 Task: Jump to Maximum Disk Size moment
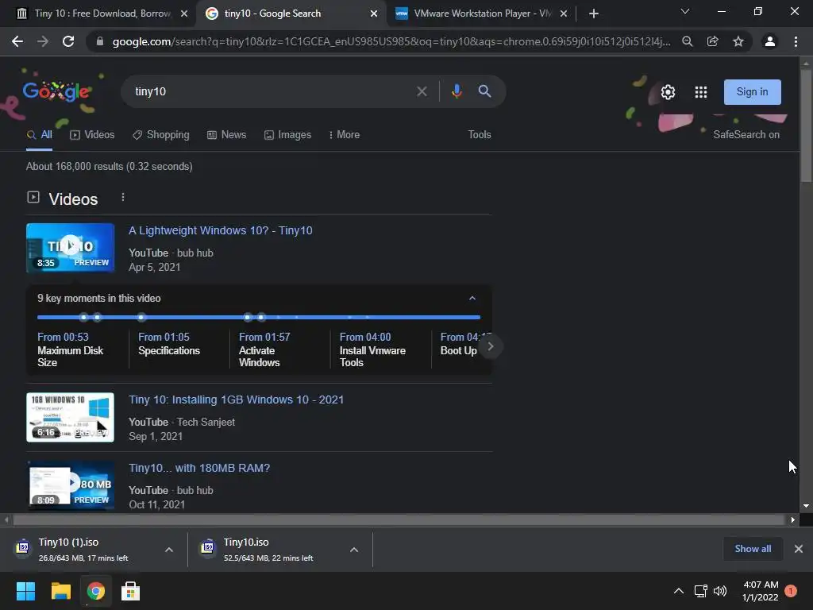(x=71, y=349)
